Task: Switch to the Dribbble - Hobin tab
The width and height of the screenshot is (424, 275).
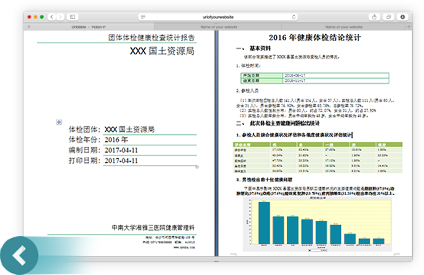Action: [x=88, y=27]
